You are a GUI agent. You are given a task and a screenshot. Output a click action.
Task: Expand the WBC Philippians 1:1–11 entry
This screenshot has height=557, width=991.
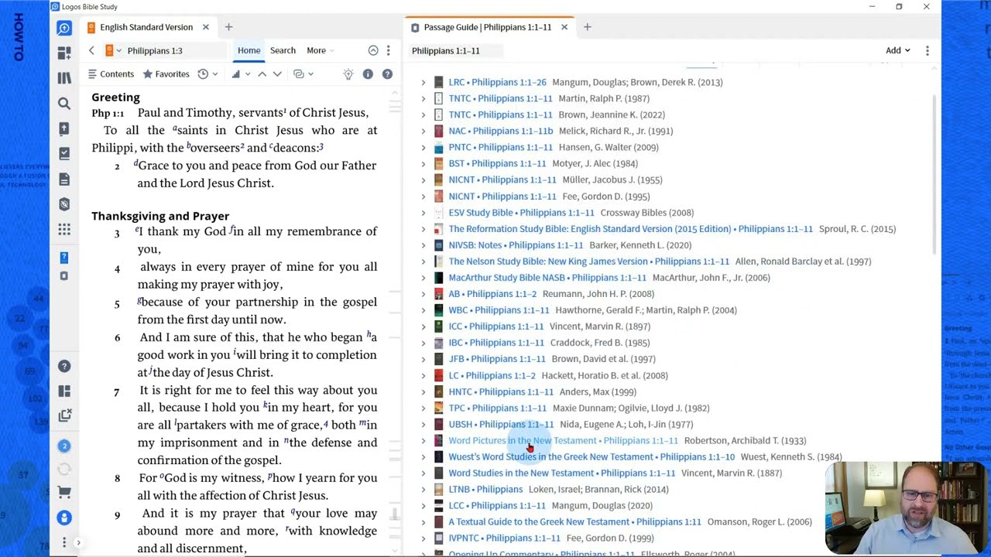(423, 310)
